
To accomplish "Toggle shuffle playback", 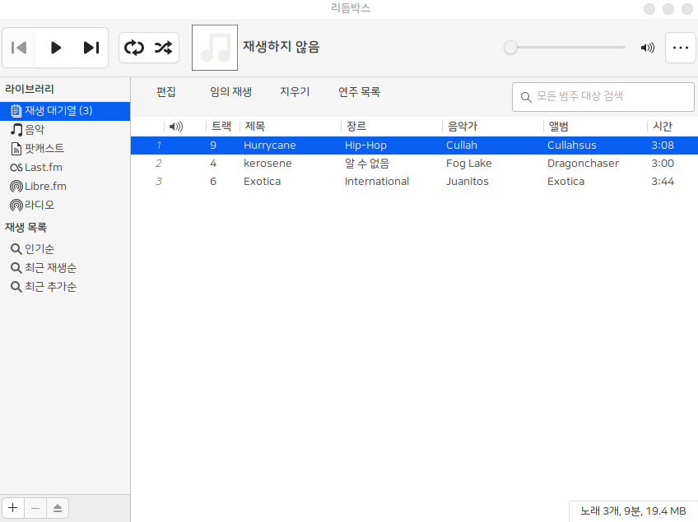I will [x=163, y=48].
